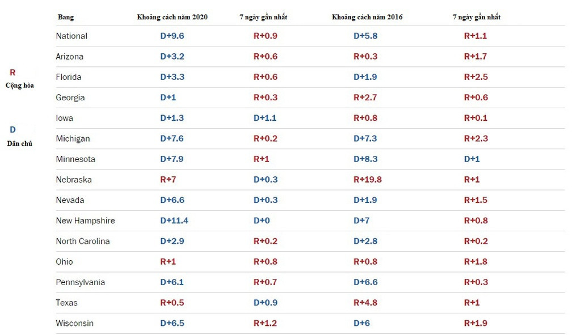Click the blue "D" Dân chủ legend
Screen dimensions: 581x335
coord(12,130)
